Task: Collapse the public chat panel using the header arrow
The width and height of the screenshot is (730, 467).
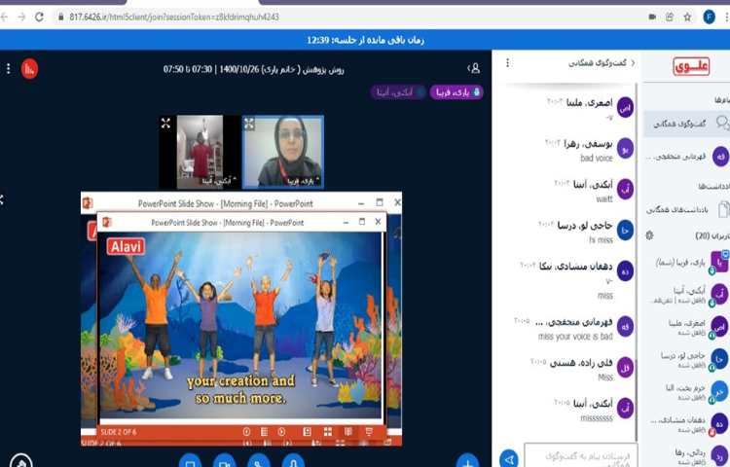Action: 633,63
